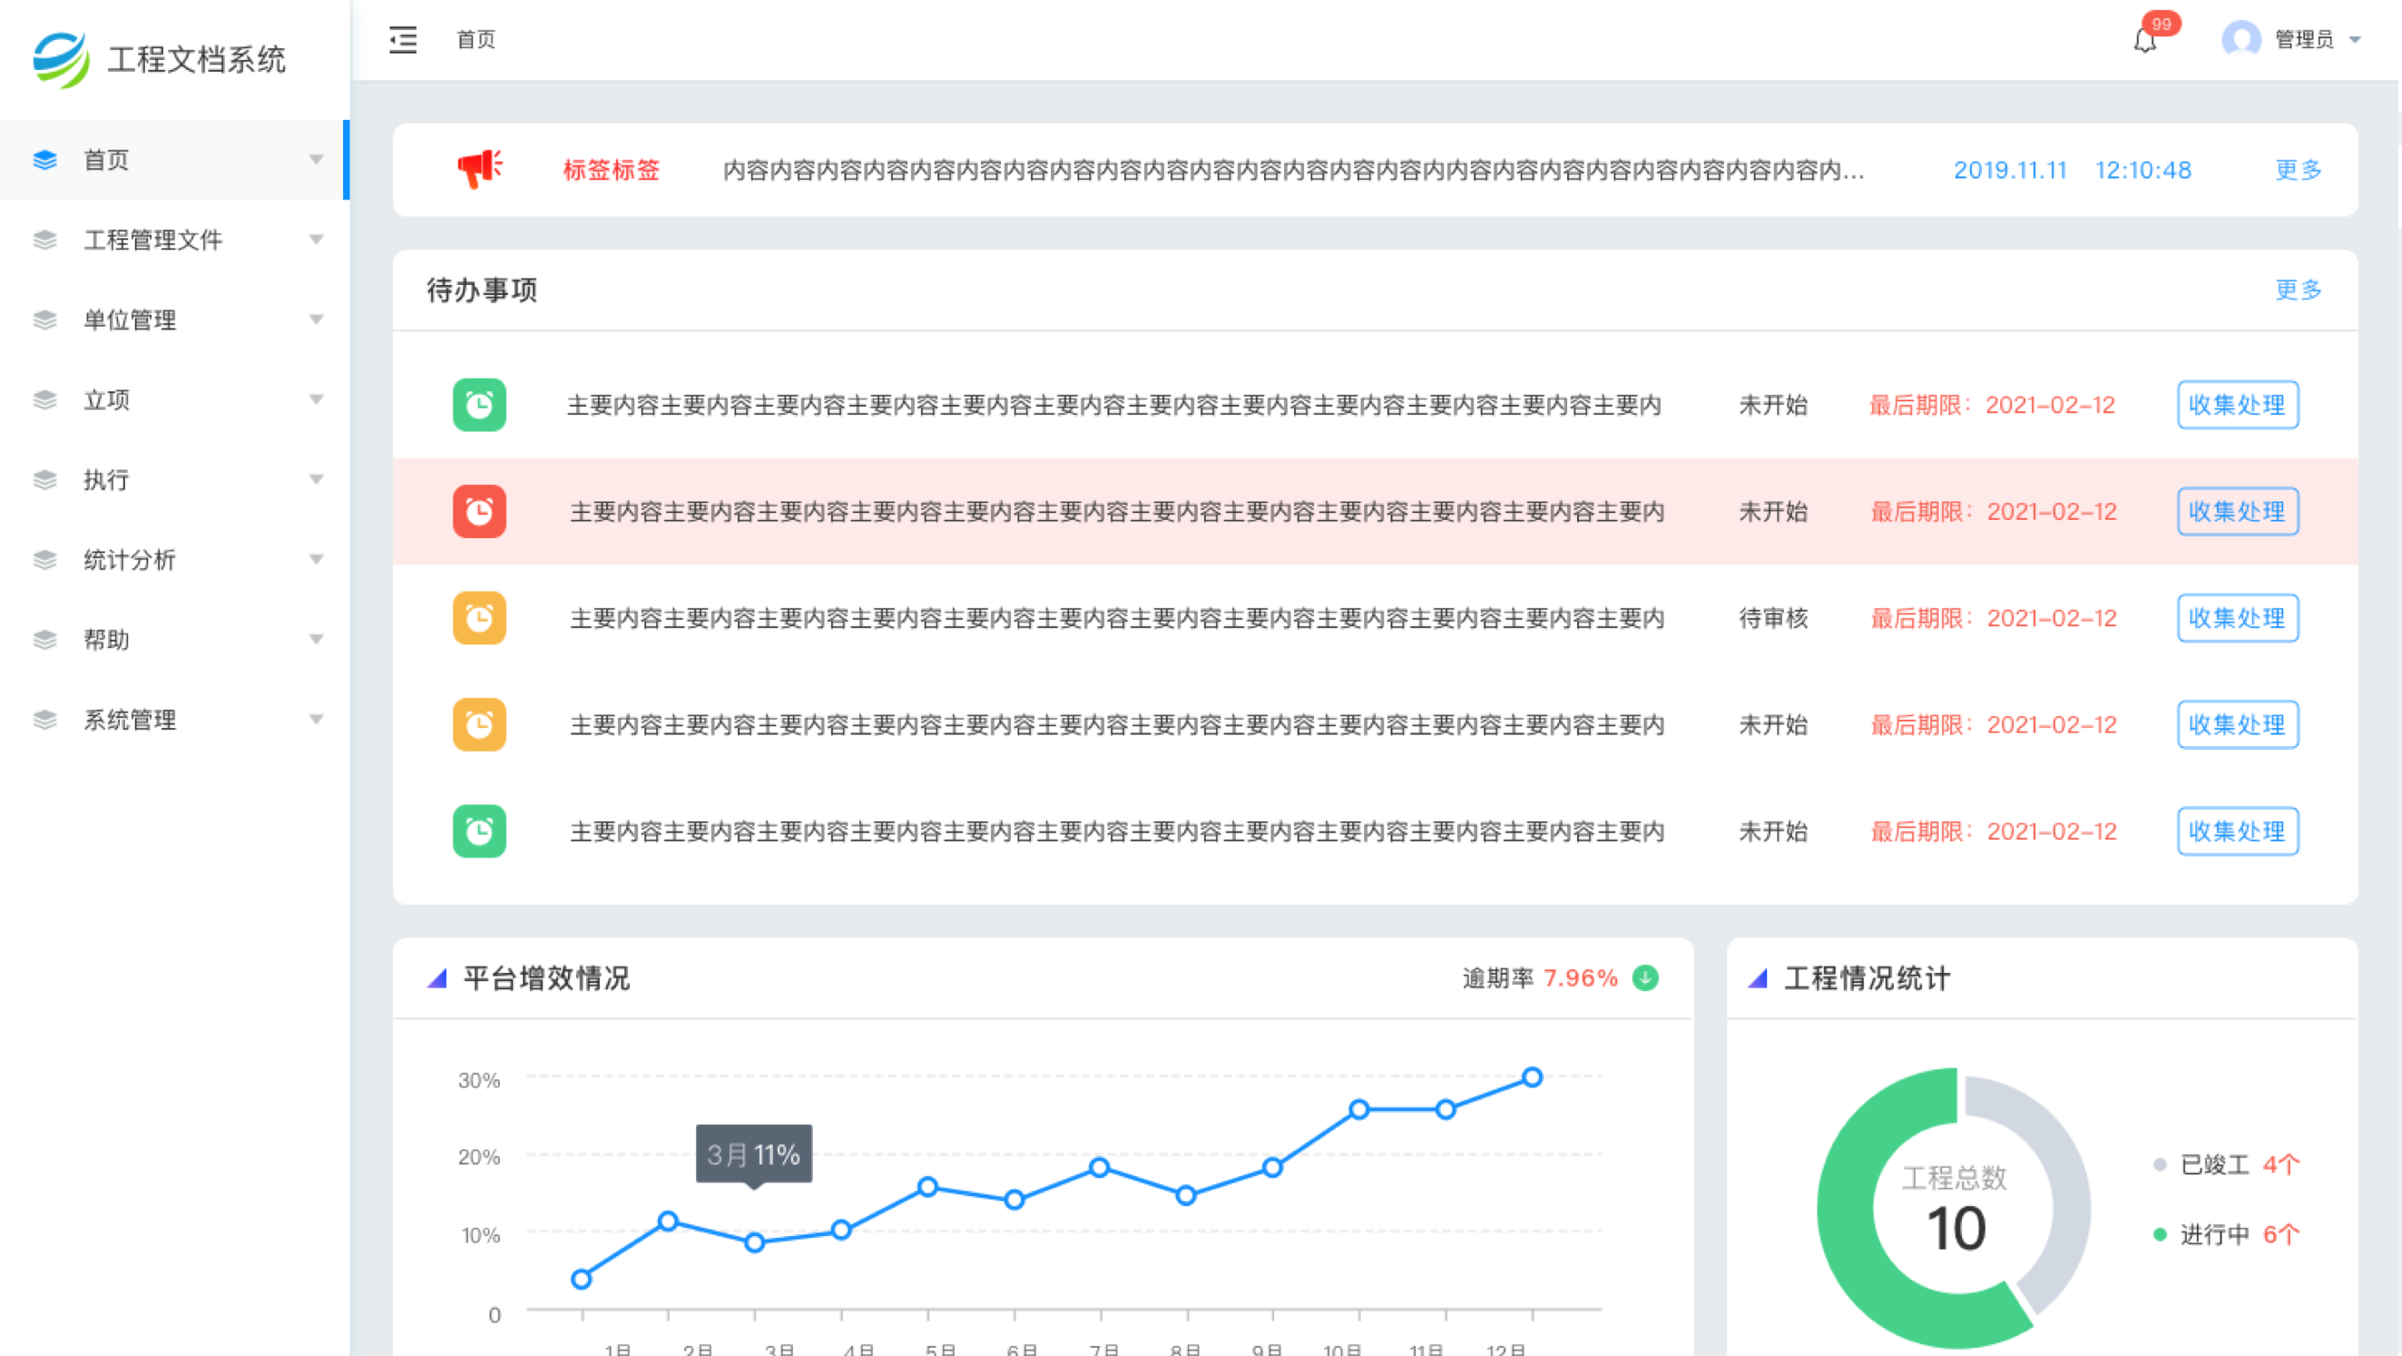The height and width of the screenshot is (1356, 2402).
Task: Click the 工程文档系统 logo icon
Action: (x=62, y=60)
